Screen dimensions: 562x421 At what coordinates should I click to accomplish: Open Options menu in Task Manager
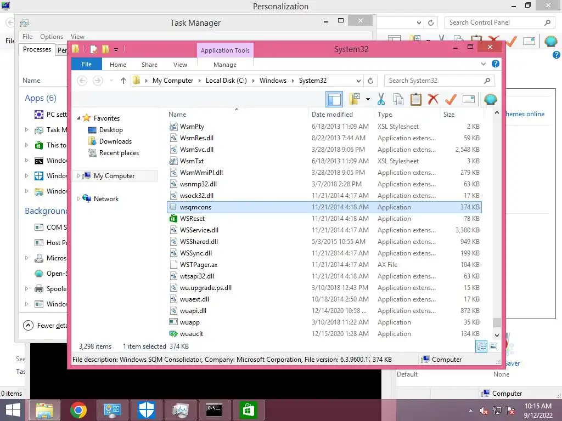point(52,37)
